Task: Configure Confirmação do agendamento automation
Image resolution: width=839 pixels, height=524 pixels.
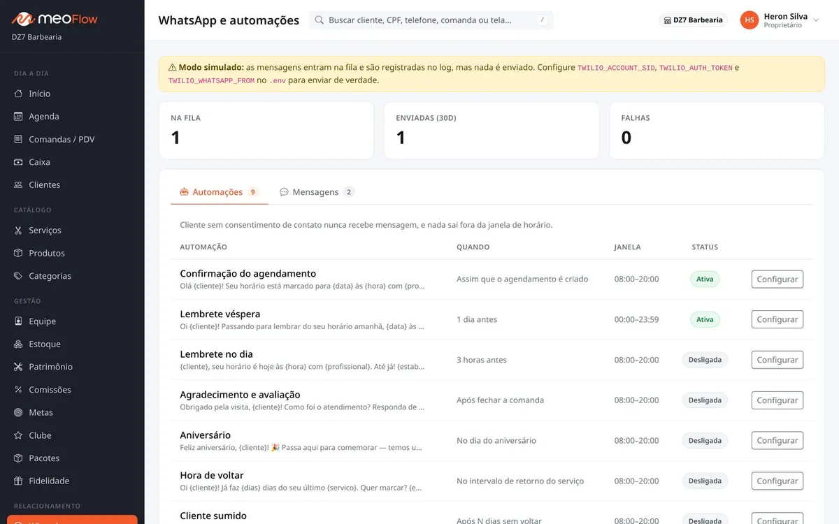Action: (777, 279)
